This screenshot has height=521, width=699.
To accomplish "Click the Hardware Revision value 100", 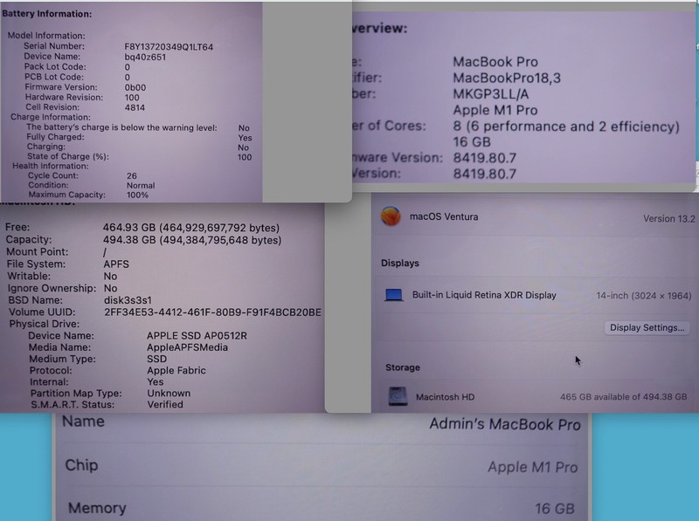I will click(x=132, y=98).
